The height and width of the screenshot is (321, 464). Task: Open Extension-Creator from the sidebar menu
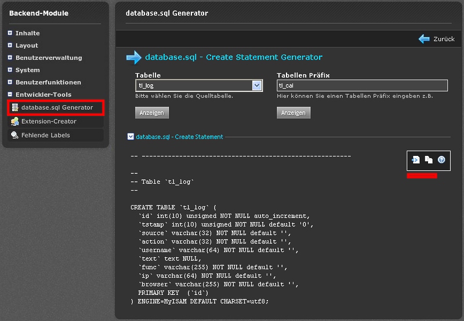49,122
